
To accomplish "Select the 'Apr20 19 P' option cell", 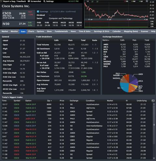I will (x=31, y=112).
